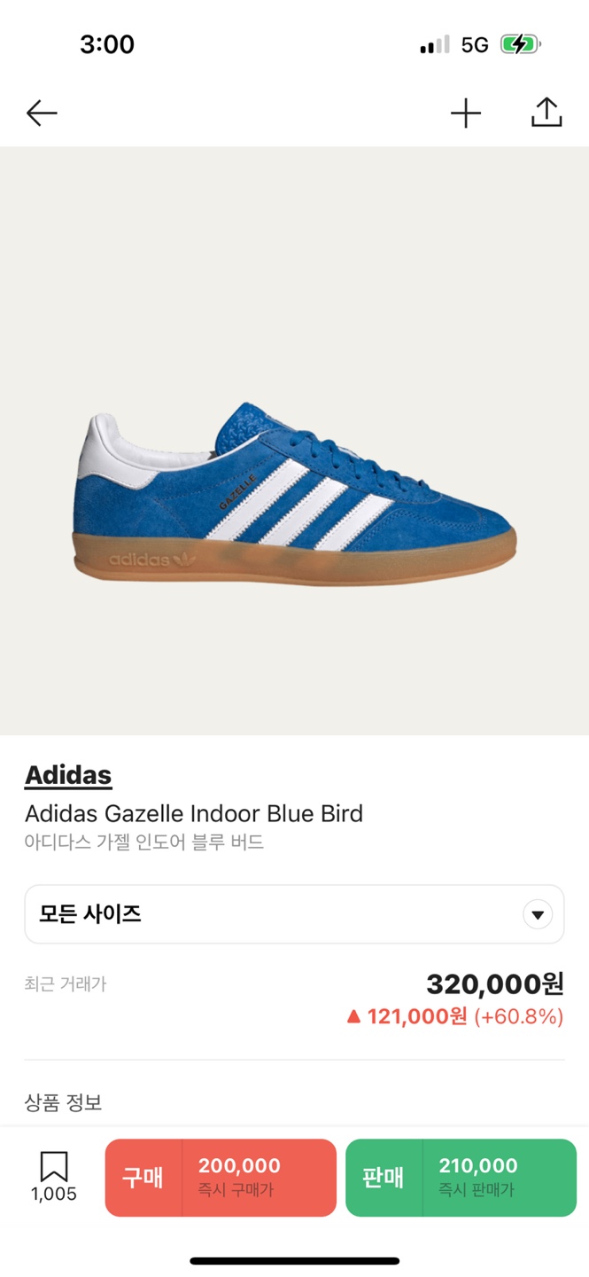Tap the cellular signal bars icon

click(435, 44)
